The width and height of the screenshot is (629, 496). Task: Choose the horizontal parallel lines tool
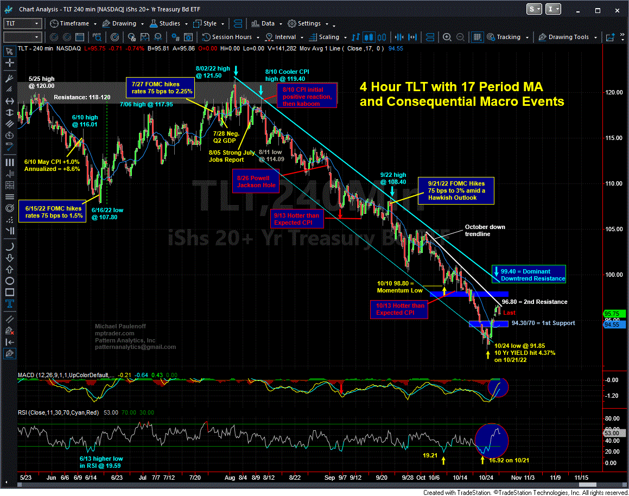click(9, 197)
